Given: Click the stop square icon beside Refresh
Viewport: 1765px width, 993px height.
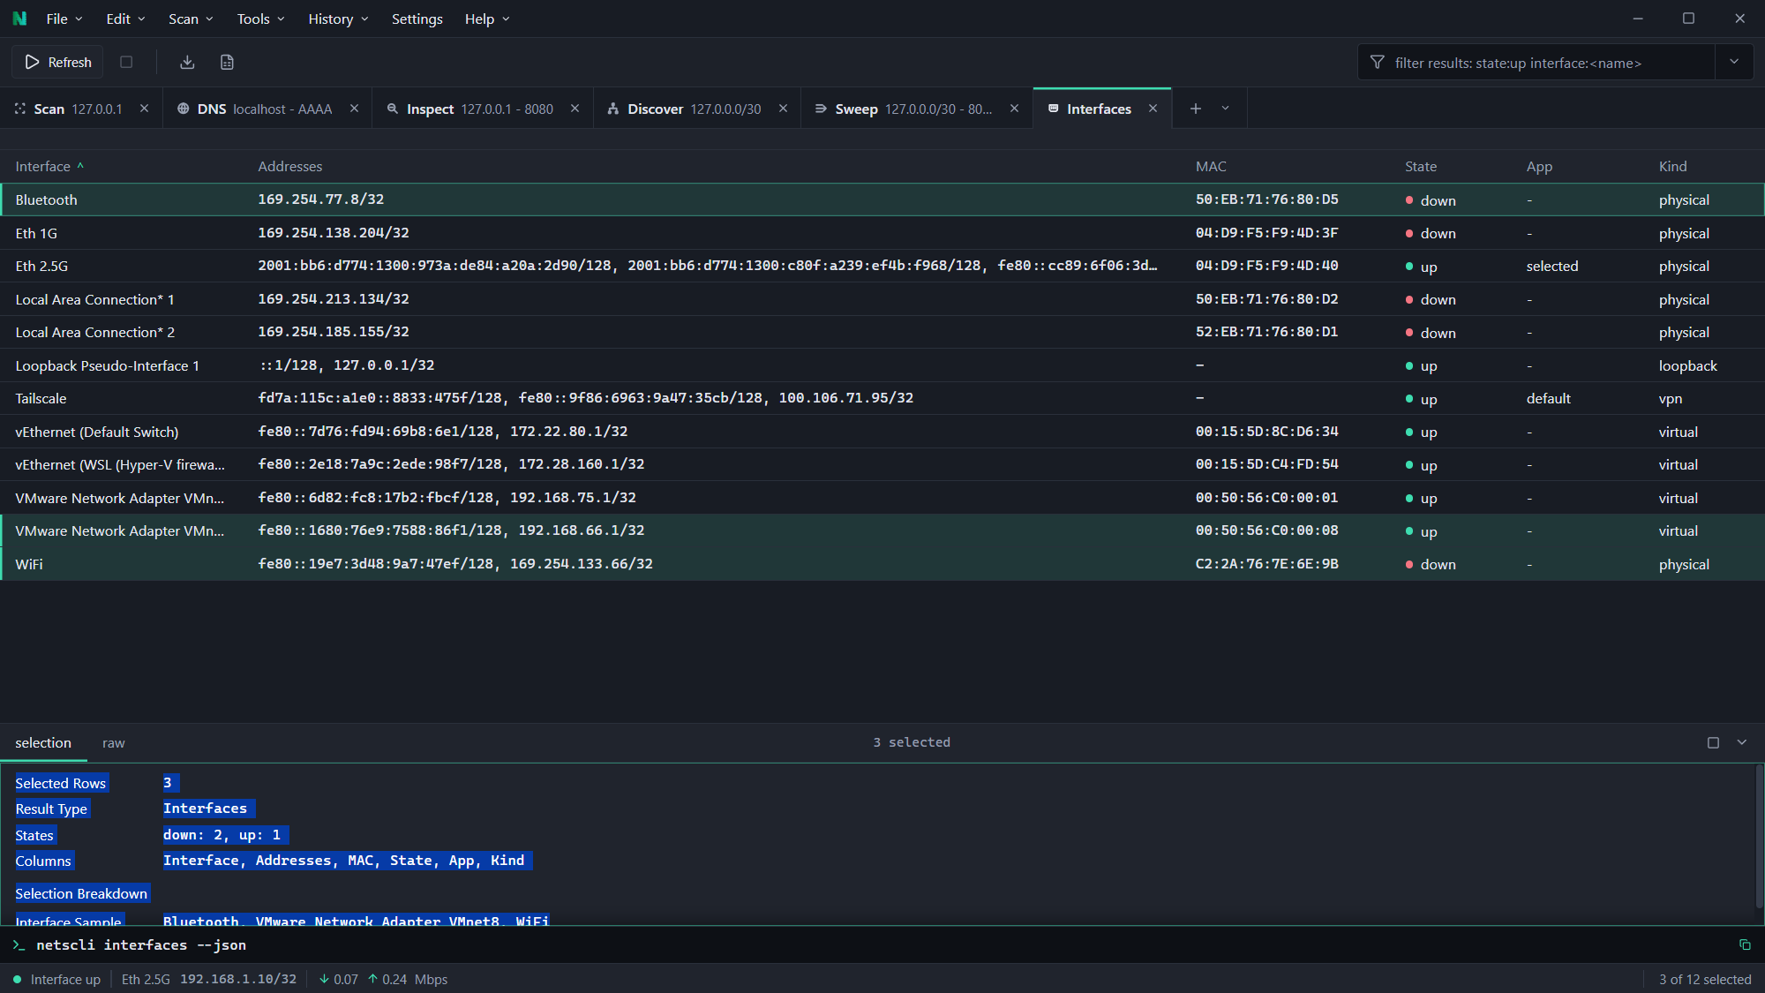Looking at the screenshot, I should click(x=126, y=62).
